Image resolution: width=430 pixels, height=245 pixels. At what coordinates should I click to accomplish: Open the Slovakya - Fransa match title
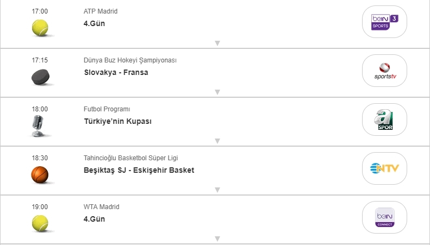[116, 72]
